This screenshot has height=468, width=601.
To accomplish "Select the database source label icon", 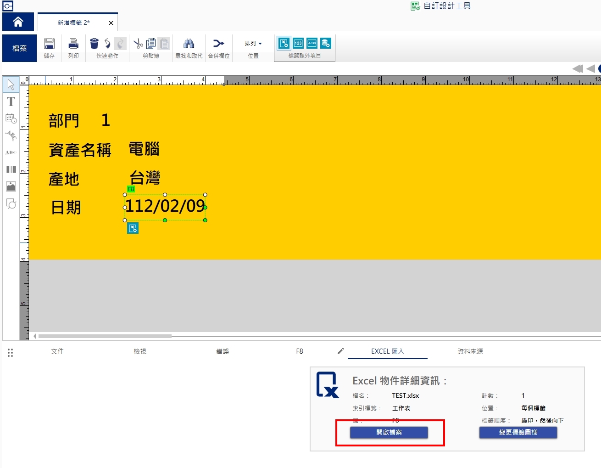I will pyautogui.click(x=326, y=43).
